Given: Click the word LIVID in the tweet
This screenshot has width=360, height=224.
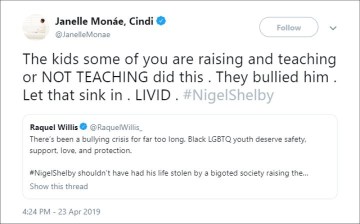Looking at the screenshot, I should coord(153,95).
